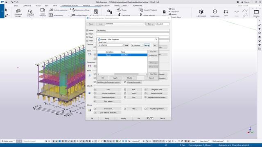Open Tasks from Manage ribbon
This screenshot has height=147, width=262.
click(x=172, y=9)
